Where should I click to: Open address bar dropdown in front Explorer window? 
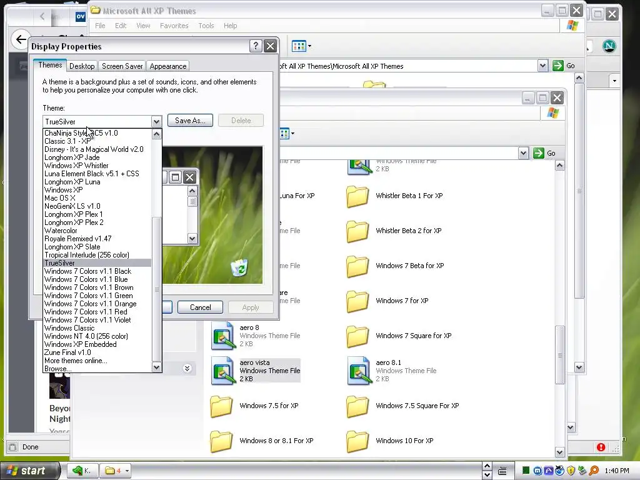(x=523, y=153)
